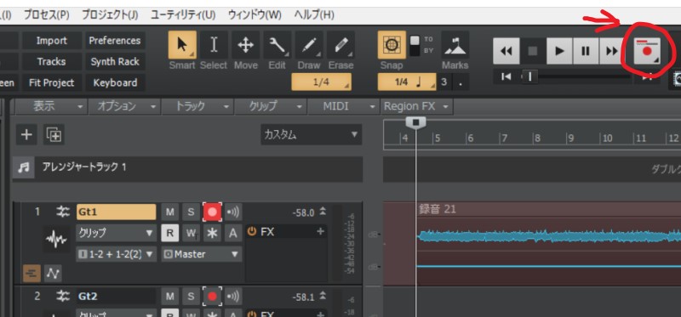This screenshot has height=317, width=681.
Task: Click the Import button
Action: (52, 41)
